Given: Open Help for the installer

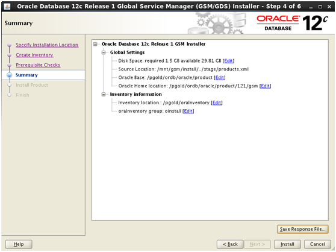Looking at the screenshot, I should point(19,244).
